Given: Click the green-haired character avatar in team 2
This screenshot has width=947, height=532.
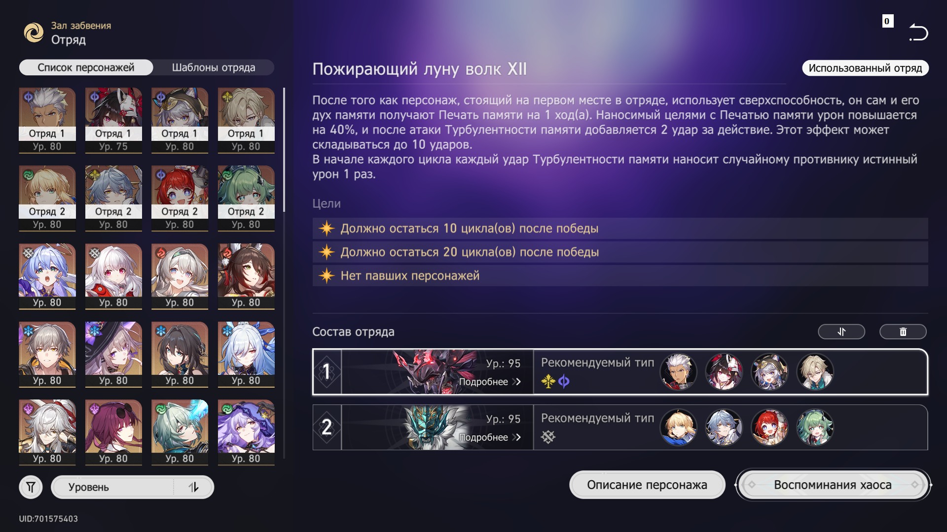Looking at the screenshot, I should coord(815,427).
